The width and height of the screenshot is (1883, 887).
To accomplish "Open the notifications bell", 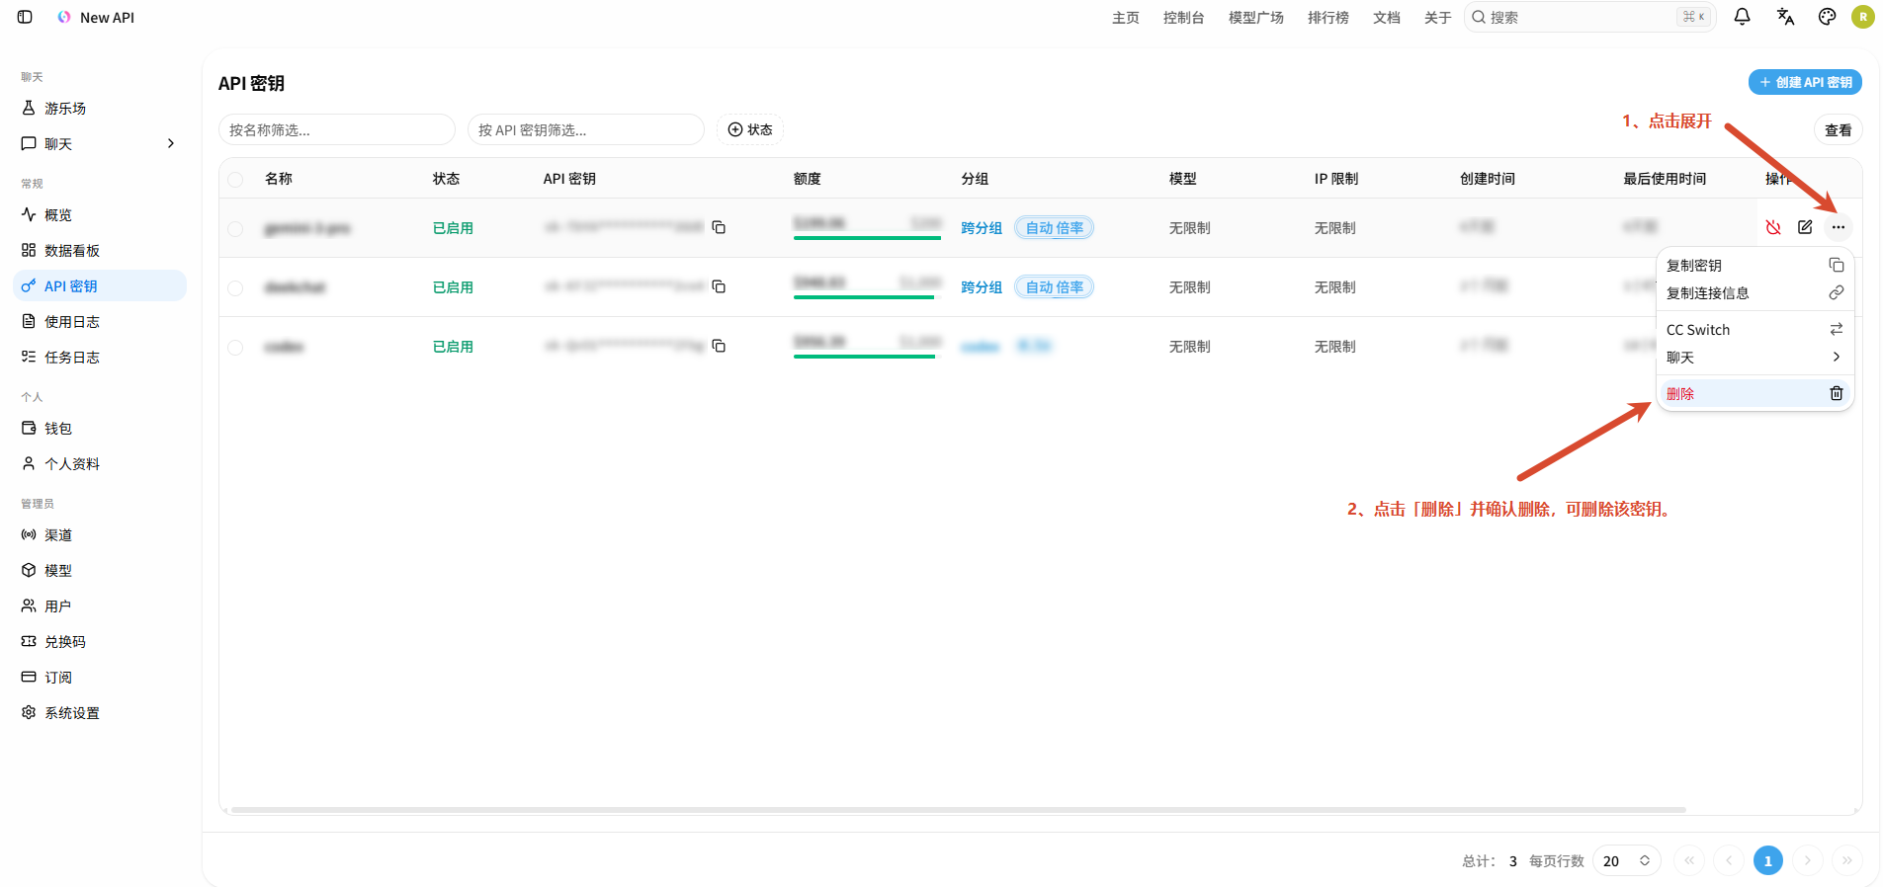I will 1742,17.
